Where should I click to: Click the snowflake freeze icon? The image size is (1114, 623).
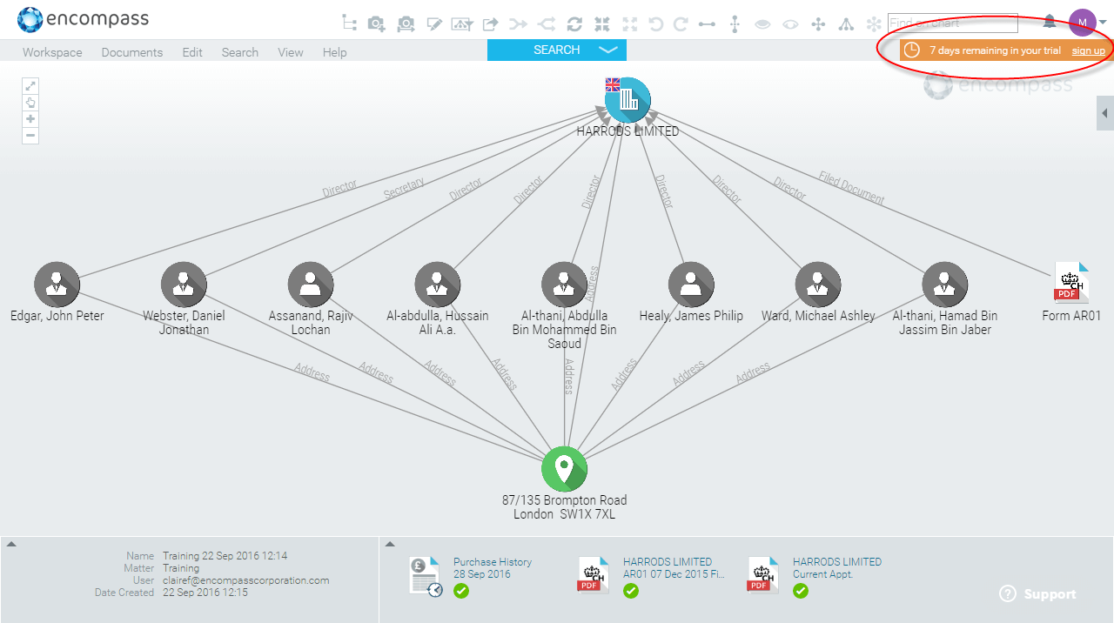click(874, 23)
